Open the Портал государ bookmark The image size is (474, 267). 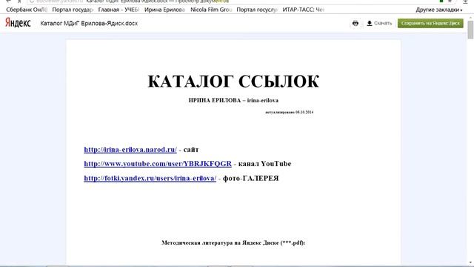tap(73, 10)
